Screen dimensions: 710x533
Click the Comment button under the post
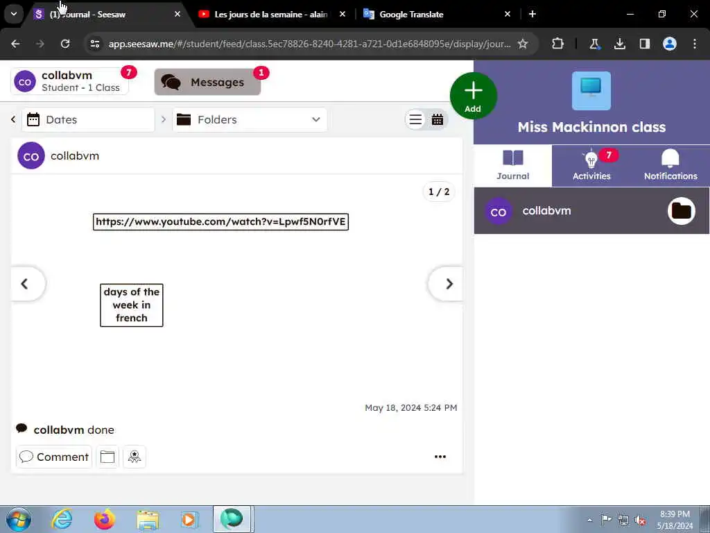click(54, 457)
